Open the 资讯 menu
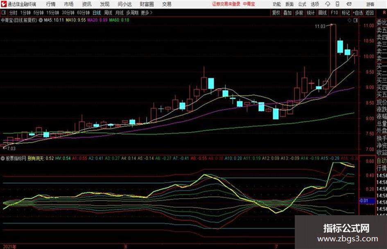This screenshot has width=387, height=249. click(87, 4)
